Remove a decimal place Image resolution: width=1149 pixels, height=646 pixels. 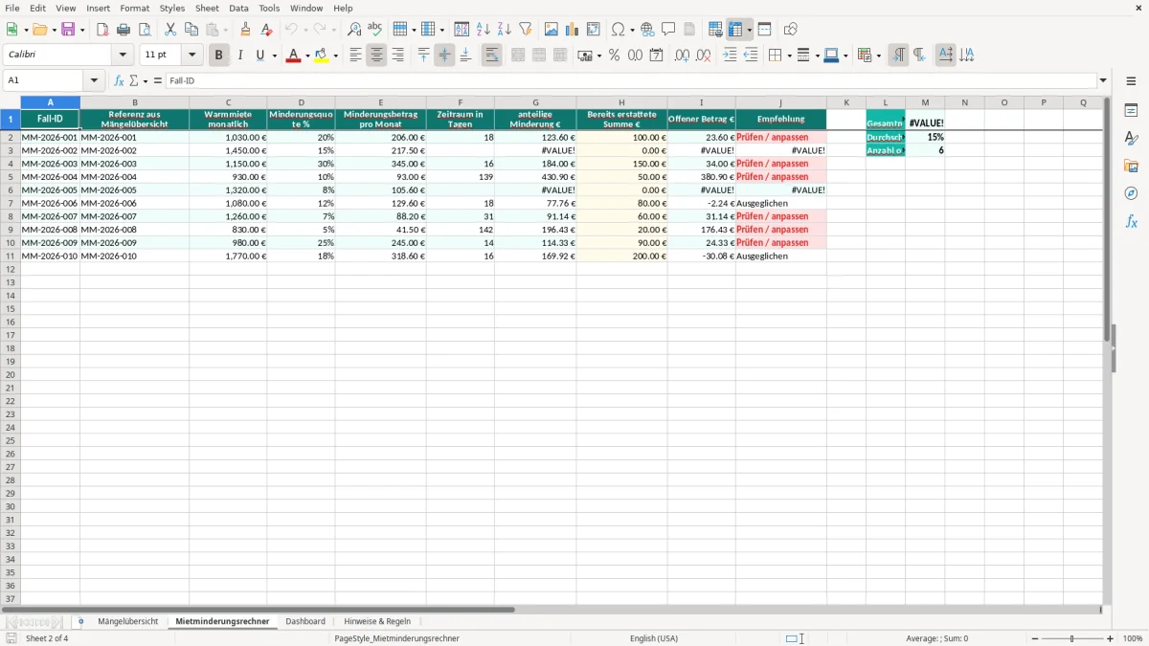point(704,56)
